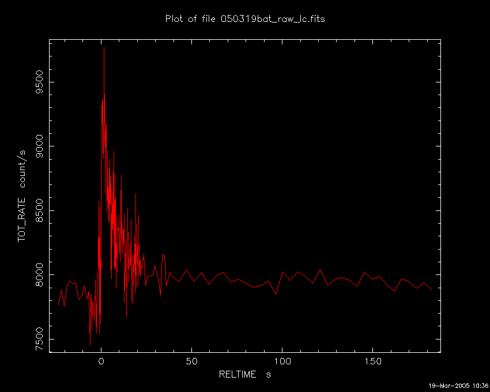Click the lowest dip of the red curve before time 0
Viewport: 490px width, 392px height.
[91, 345]
